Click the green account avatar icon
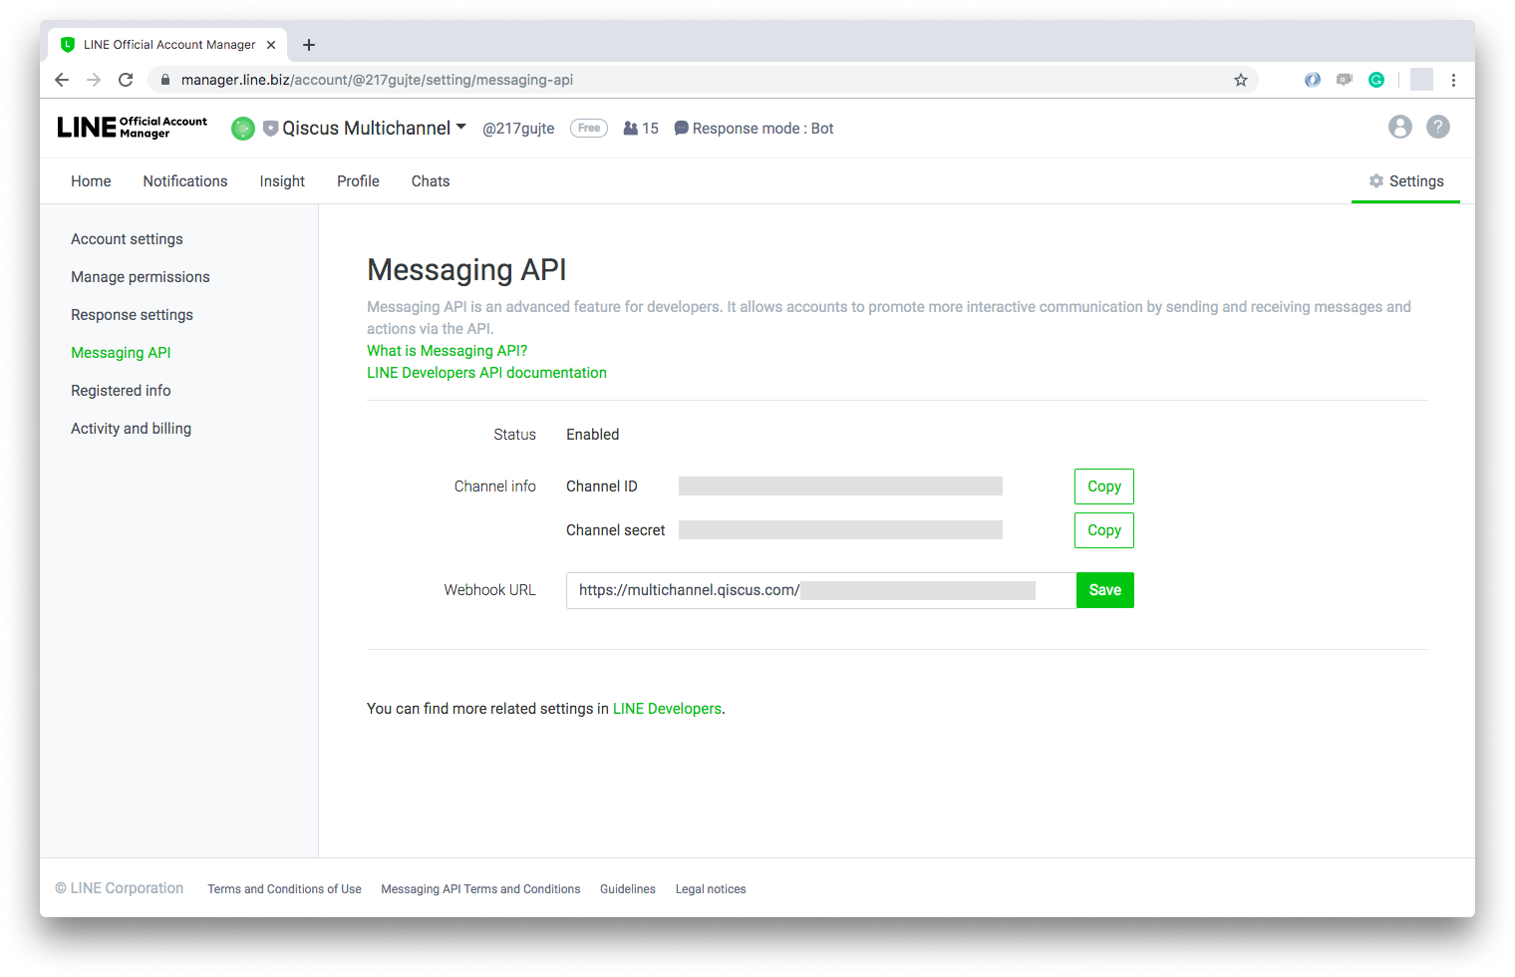1515x977 pixels. [243, 129]
